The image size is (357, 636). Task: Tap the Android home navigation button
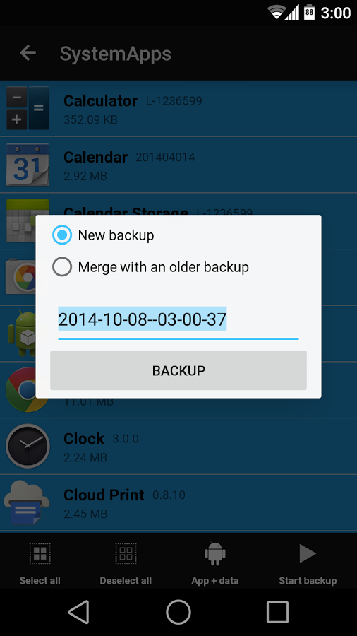tap(178, 612)
